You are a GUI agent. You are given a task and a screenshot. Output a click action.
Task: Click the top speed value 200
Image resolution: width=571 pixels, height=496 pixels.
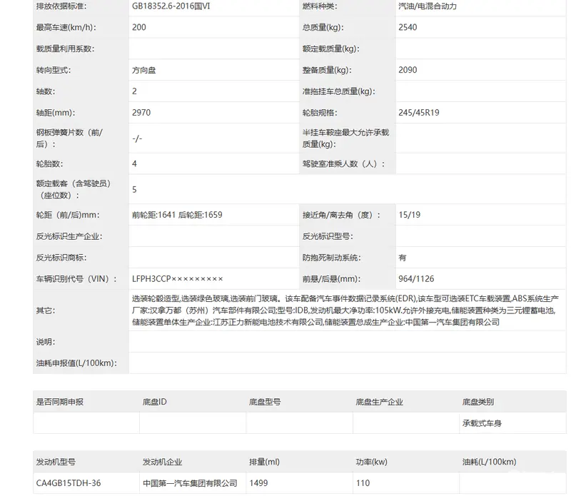[139, 27]
